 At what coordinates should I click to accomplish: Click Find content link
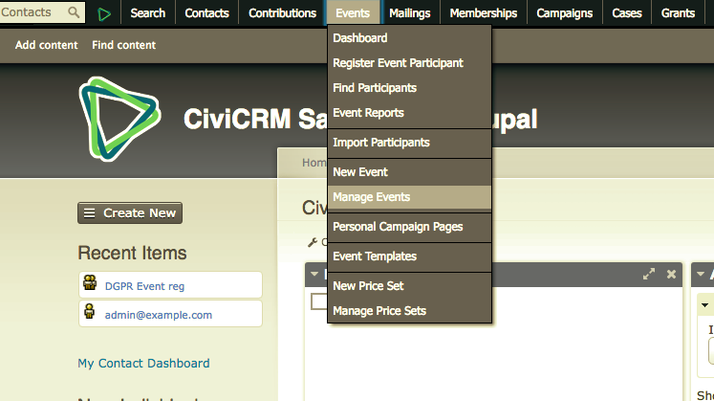[x=124, y=45]
